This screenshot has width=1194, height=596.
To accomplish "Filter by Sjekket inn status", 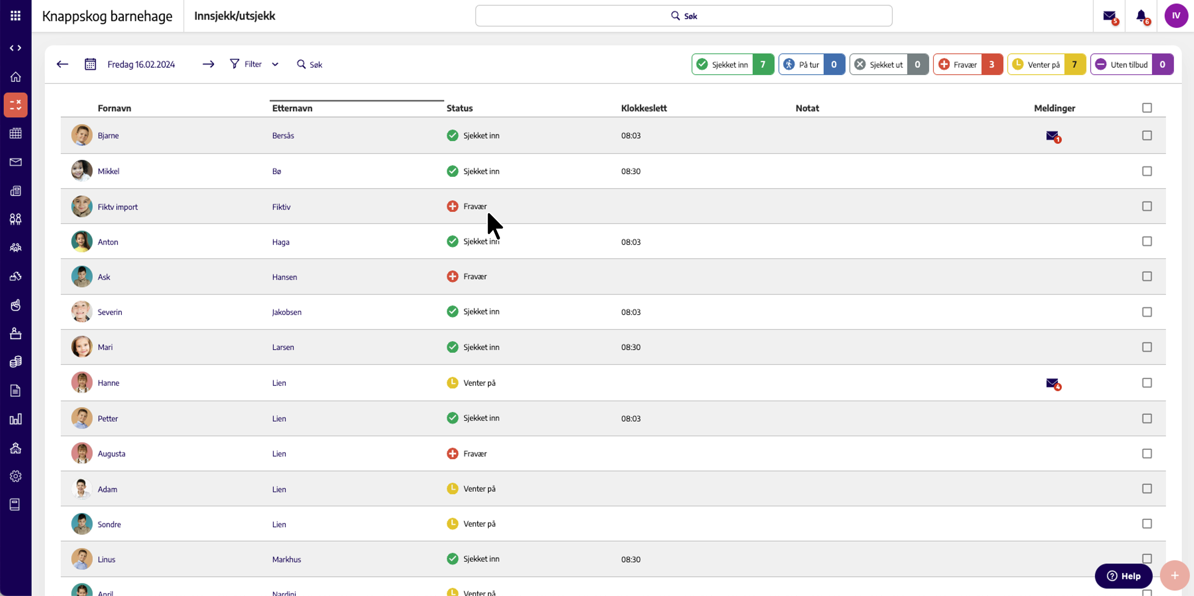I will tap(733, 64).
